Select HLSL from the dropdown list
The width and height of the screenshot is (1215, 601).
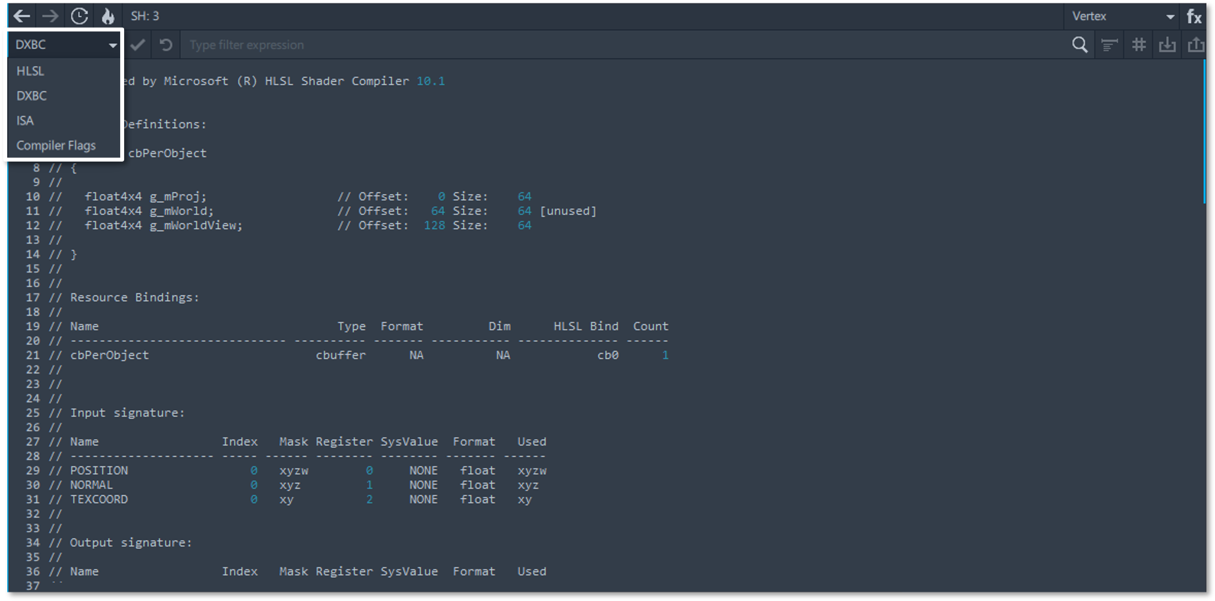30,71
